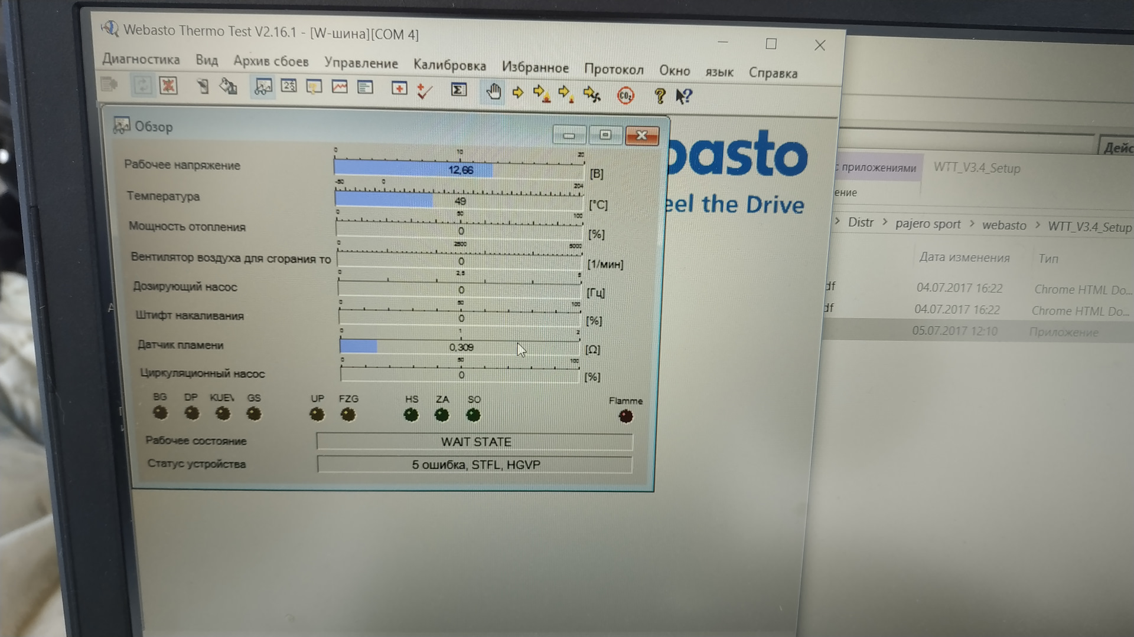Click the plain yellow arrow start icon
1134x637 pixels.
click(518, 92)
